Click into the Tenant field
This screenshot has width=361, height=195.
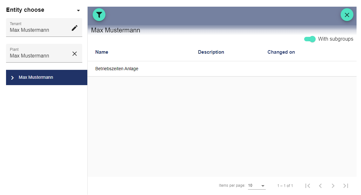click(x=38, y=30)
